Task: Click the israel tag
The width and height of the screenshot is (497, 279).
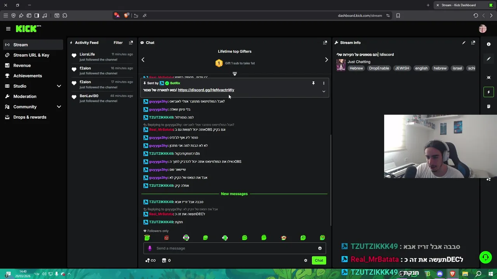Action: point(457,68)
